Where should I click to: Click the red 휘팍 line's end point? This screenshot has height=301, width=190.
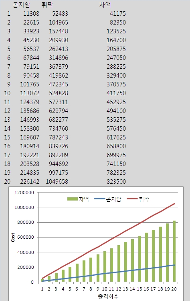click(x=174, y=204)
